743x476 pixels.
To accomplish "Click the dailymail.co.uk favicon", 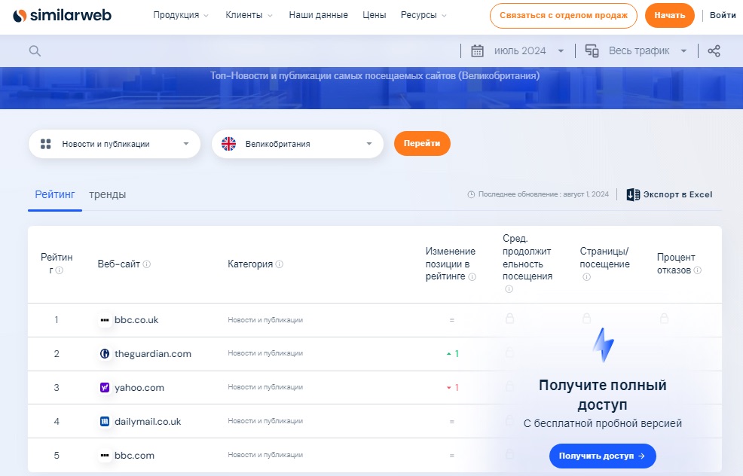I will (x=104, y=422).
